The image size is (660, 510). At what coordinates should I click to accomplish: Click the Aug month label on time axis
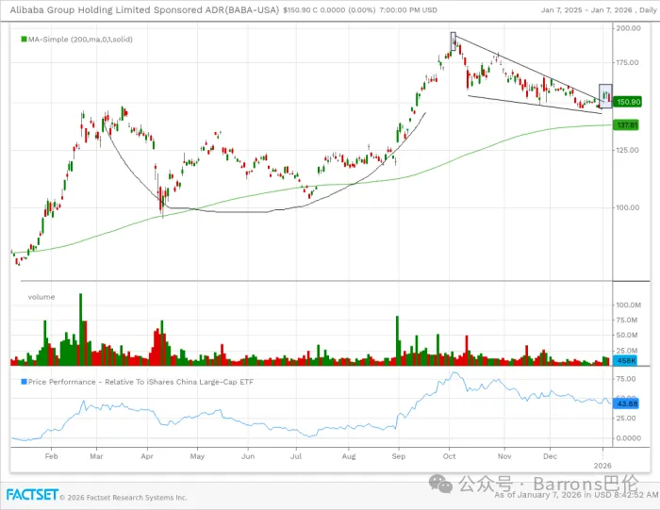click(x=349, y=456)
